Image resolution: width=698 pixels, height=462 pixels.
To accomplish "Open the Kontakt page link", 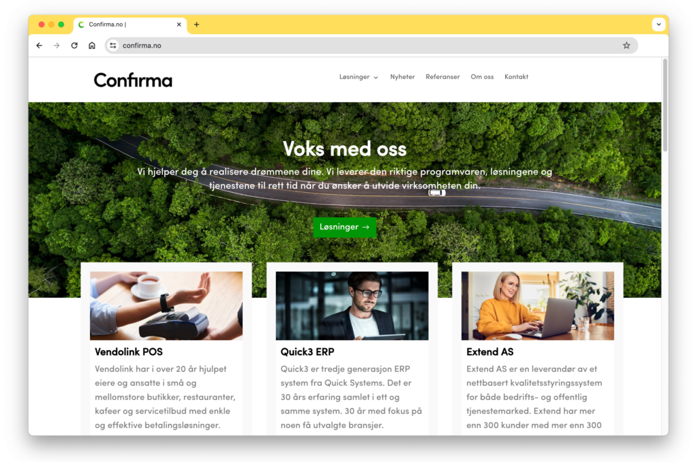I will [517, 77].
